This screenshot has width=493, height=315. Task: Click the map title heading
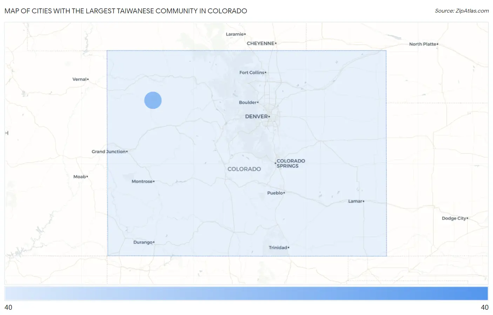click(x=126, y=11)
